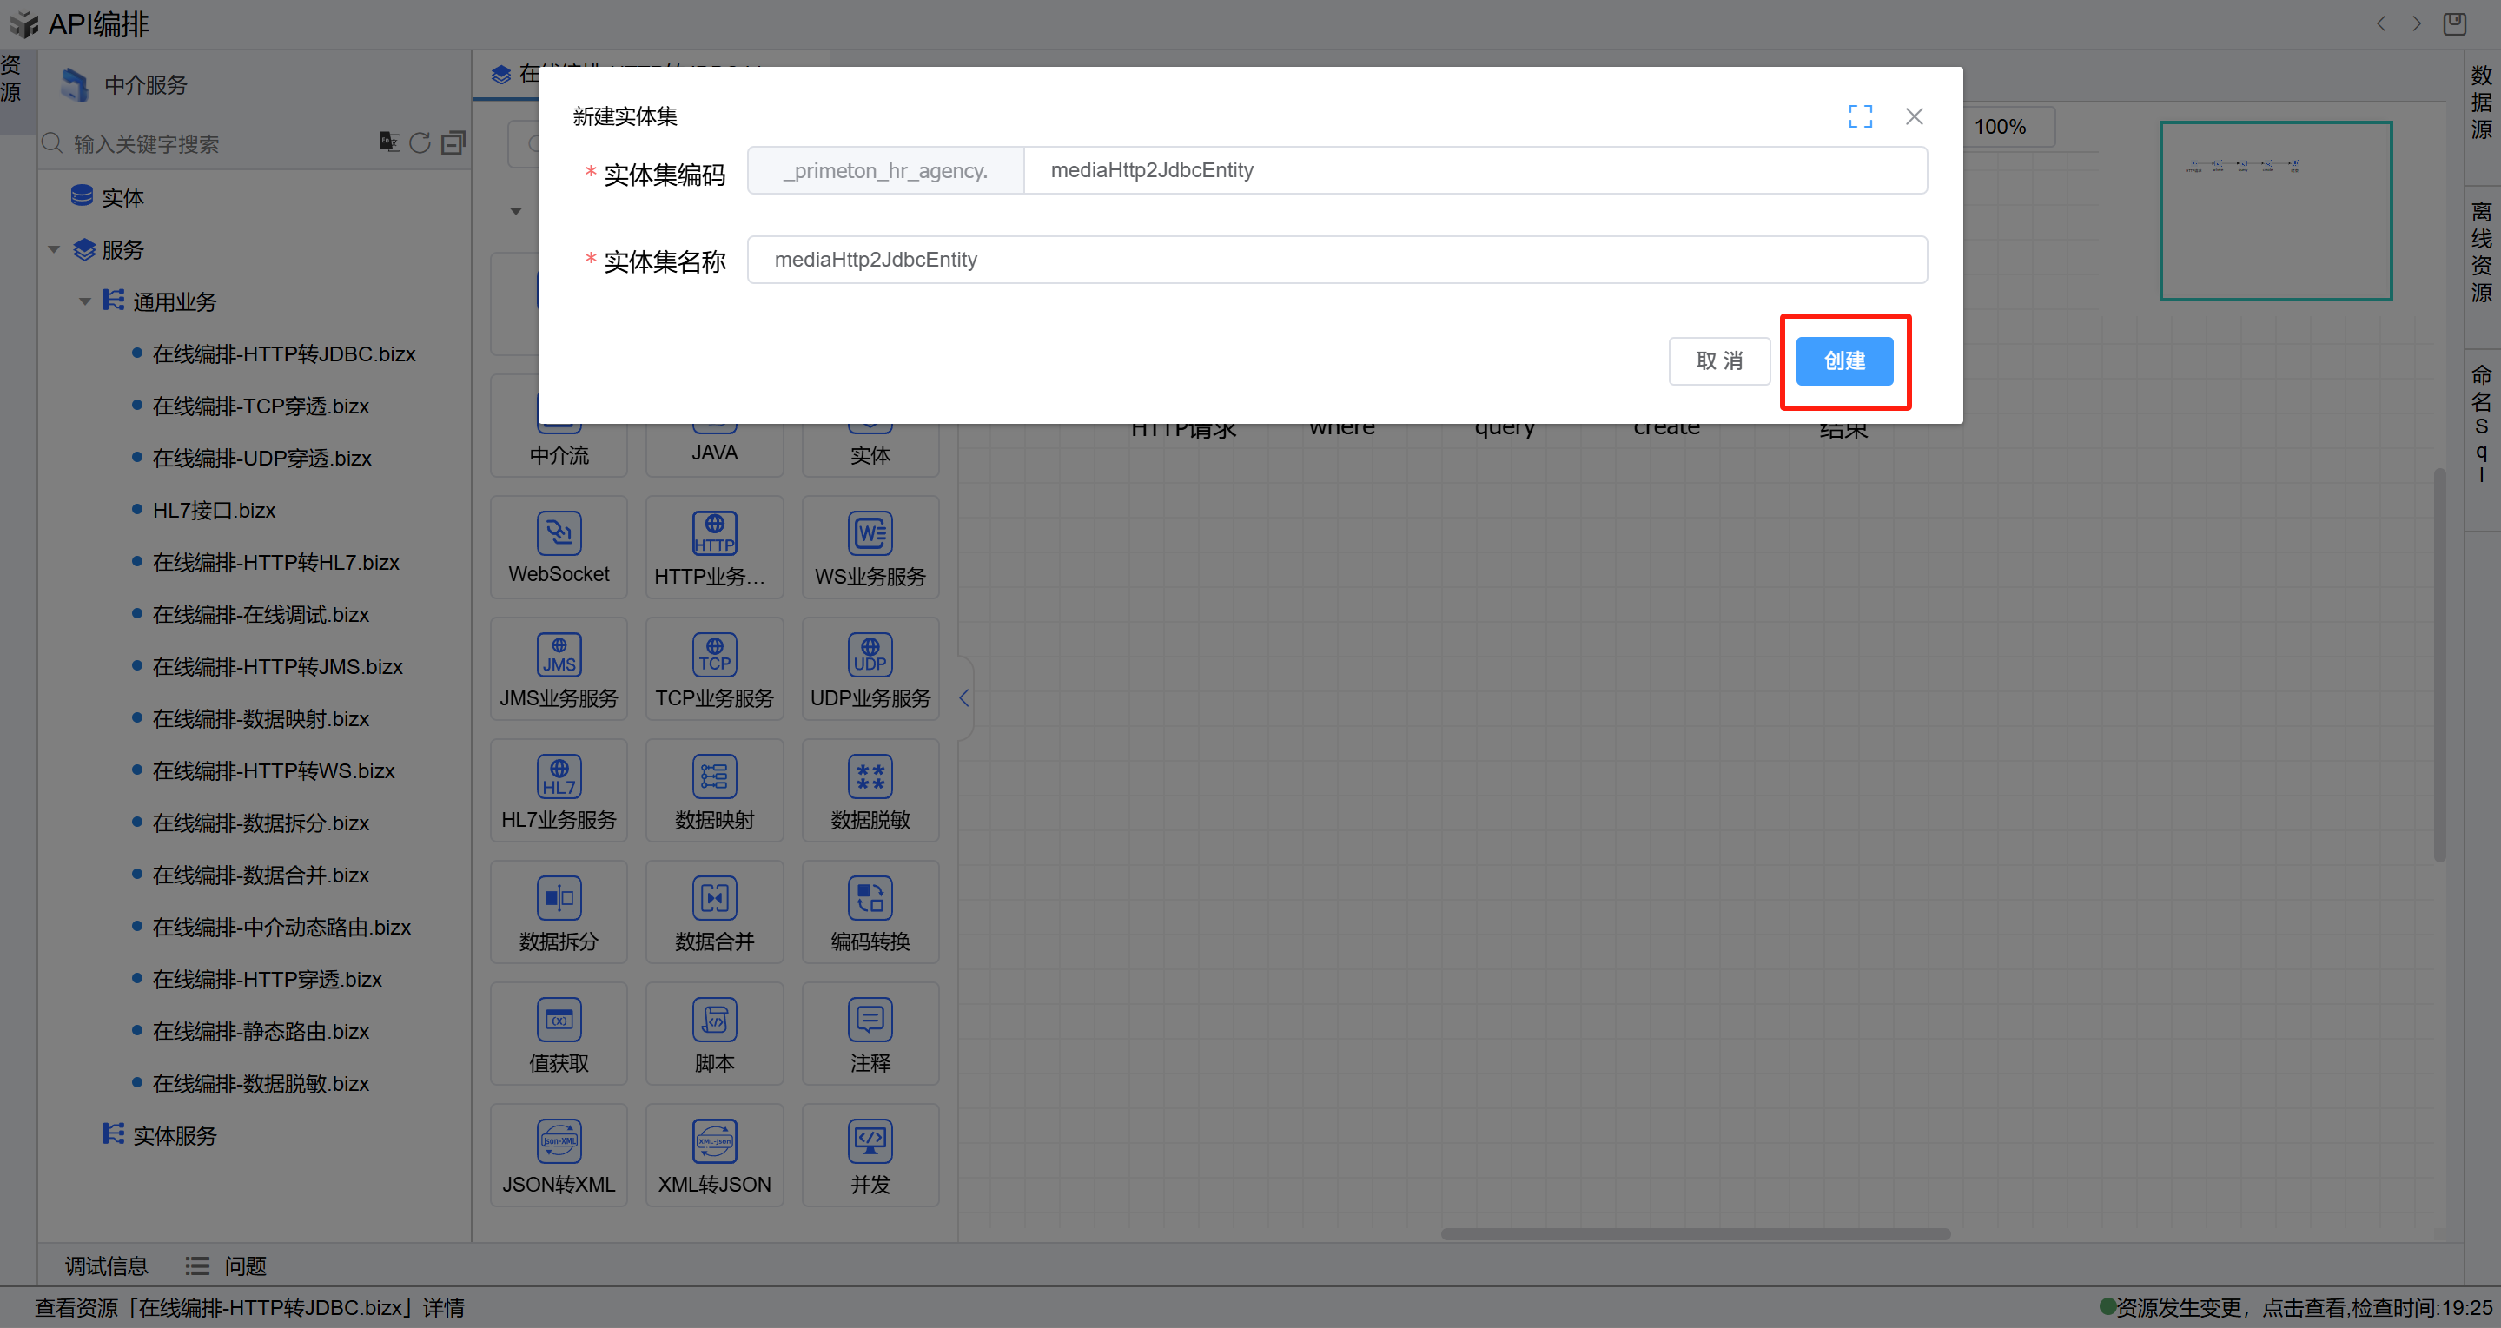Maximize the 新建实体集 dialog via fullscreen icon
This screenshot has height=1328, width=2501.
click(x=1859, y=116)
